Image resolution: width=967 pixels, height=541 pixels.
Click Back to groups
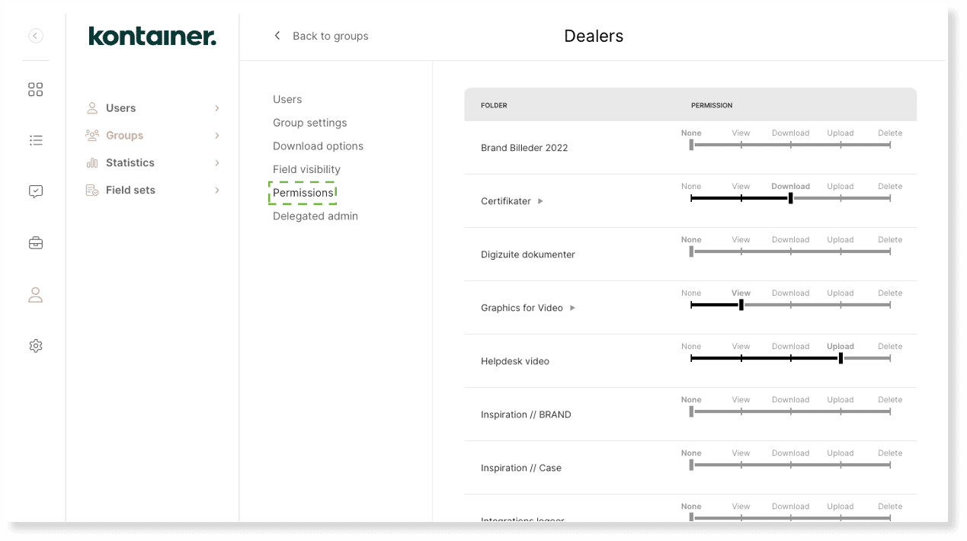pyautogui.click(x=321, y=36)
